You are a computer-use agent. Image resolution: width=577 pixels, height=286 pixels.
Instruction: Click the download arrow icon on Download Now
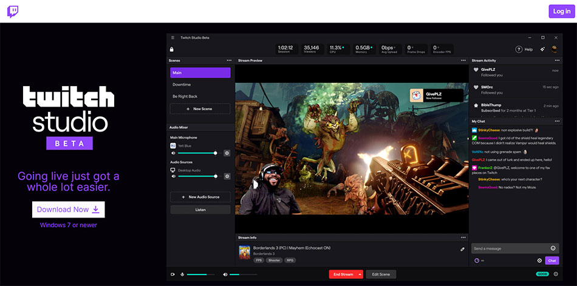96,209
